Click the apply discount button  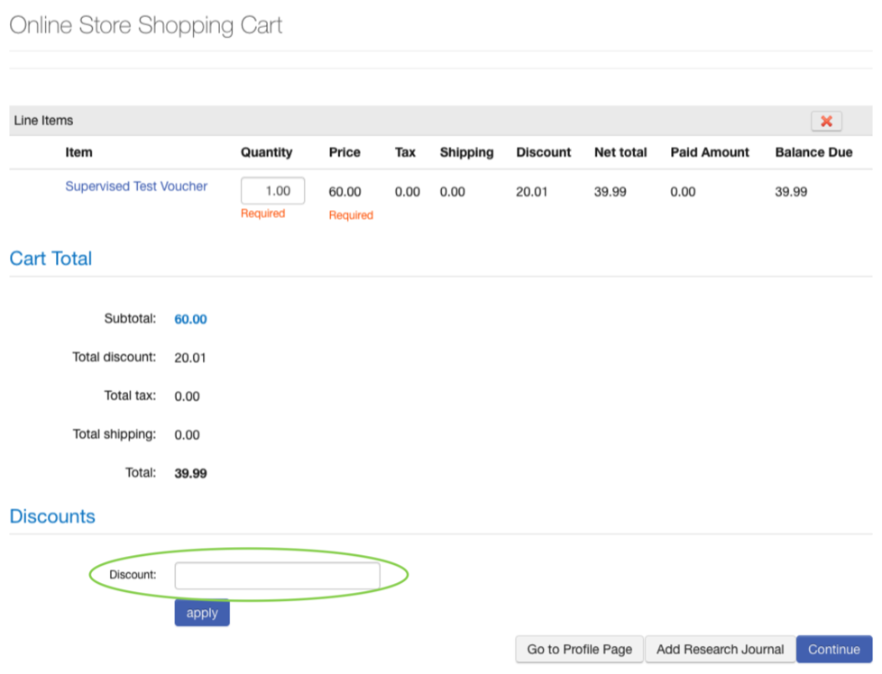[202, 613]
